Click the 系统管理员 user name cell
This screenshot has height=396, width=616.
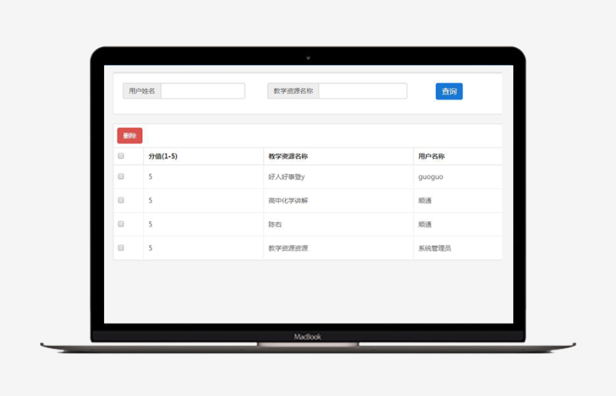click(435, 249)
